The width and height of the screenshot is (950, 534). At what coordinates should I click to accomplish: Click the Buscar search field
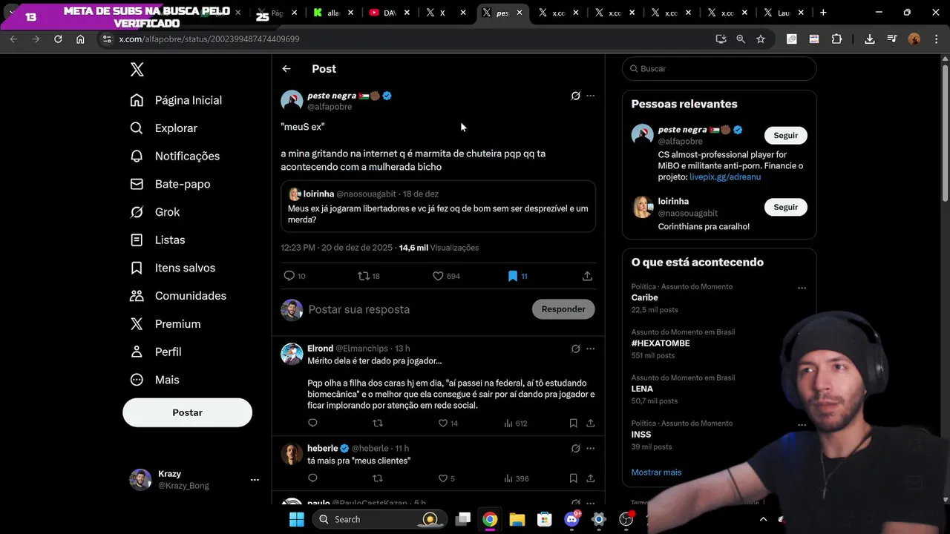pos(719,69)
